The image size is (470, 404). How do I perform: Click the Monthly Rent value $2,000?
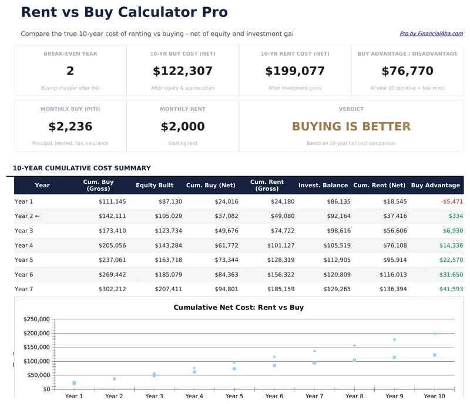point(182,126)
